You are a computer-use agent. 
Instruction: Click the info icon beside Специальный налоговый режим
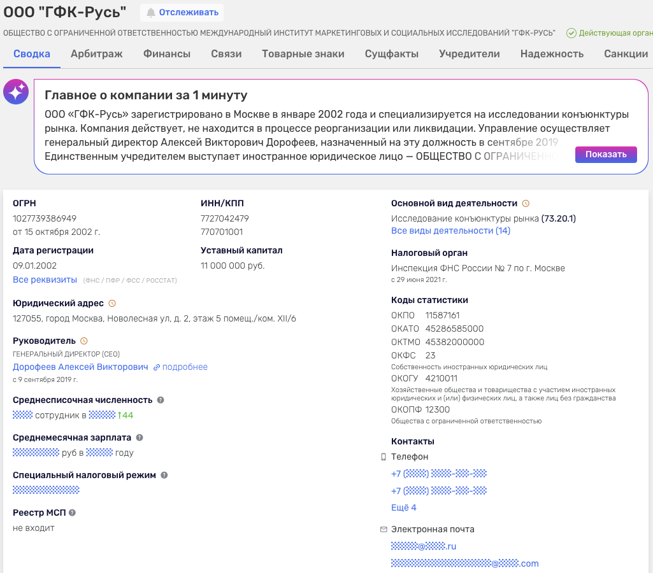(x=164, y=475)
